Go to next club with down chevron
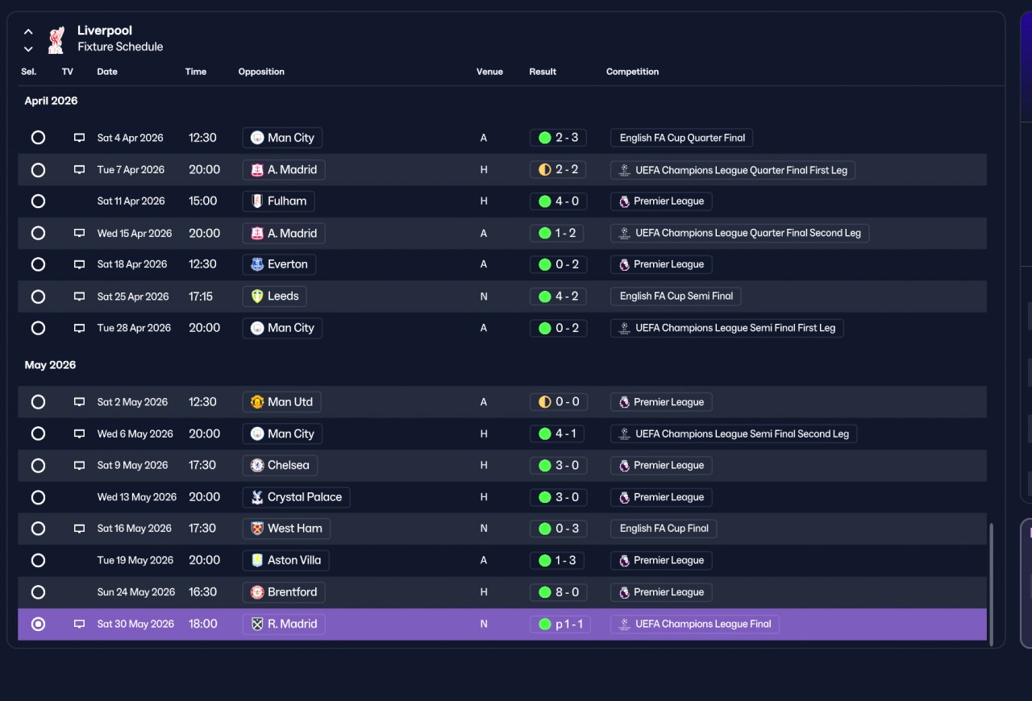This screenshot has width=1032, height=701. 28,48
